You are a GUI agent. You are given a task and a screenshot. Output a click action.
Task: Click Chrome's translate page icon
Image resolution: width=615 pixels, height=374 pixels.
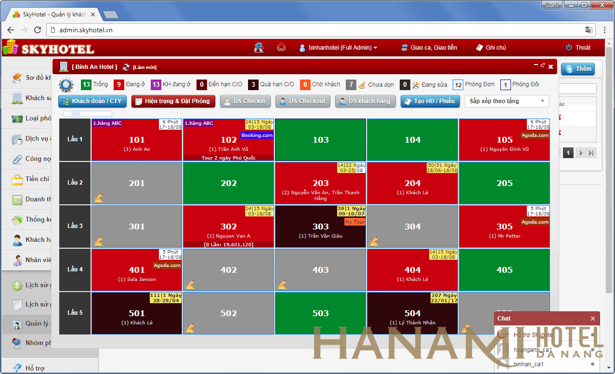pos(589,30)
